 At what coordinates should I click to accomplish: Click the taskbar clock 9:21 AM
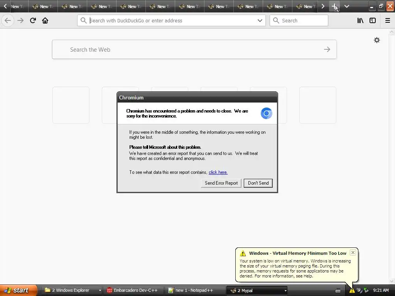pyautogui.click(x=381, y=290)
